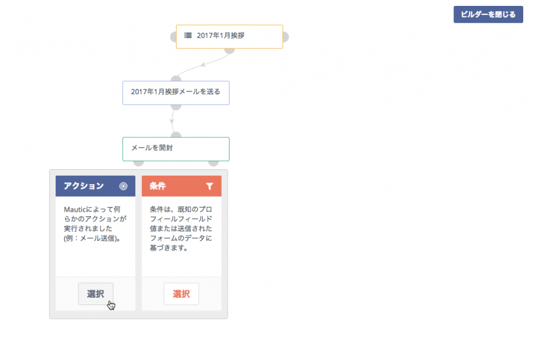Click top connector dot of メールを開封 node
Viewport: 535px width, 341px height.
[175, 135]
